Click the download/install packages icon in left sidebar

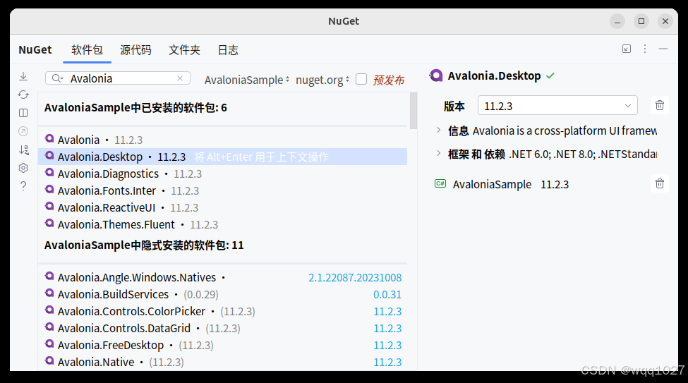tap(23, 76)
